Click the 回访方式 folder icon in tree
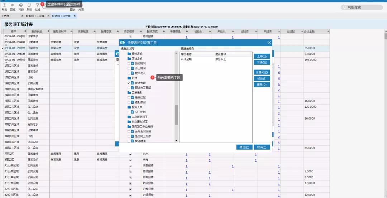 [129, 59]
